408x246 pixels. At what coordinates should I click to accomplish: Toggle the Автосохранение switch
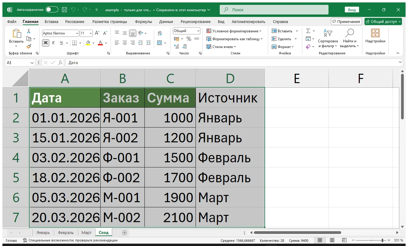[x=52, y=10]
